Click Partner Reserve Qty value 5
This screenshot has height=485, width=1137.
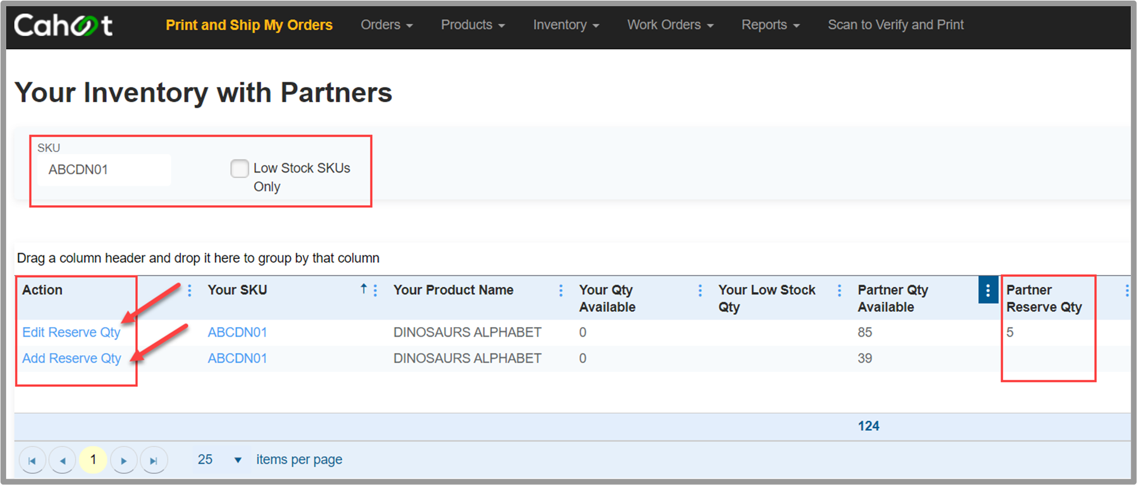click(x=1010, y=333)
